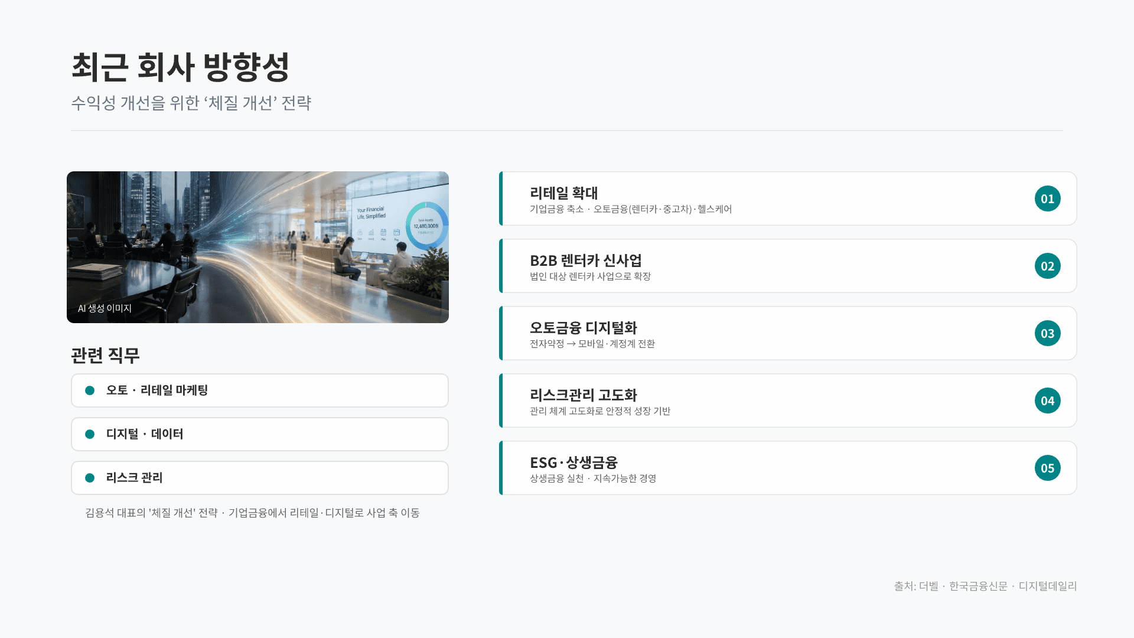Click the bullet dot beside 오토 · 리테일 마케팅
The height and width of the screenshot is (638, 1134).
pyautogui.click(x=90, y=390)
